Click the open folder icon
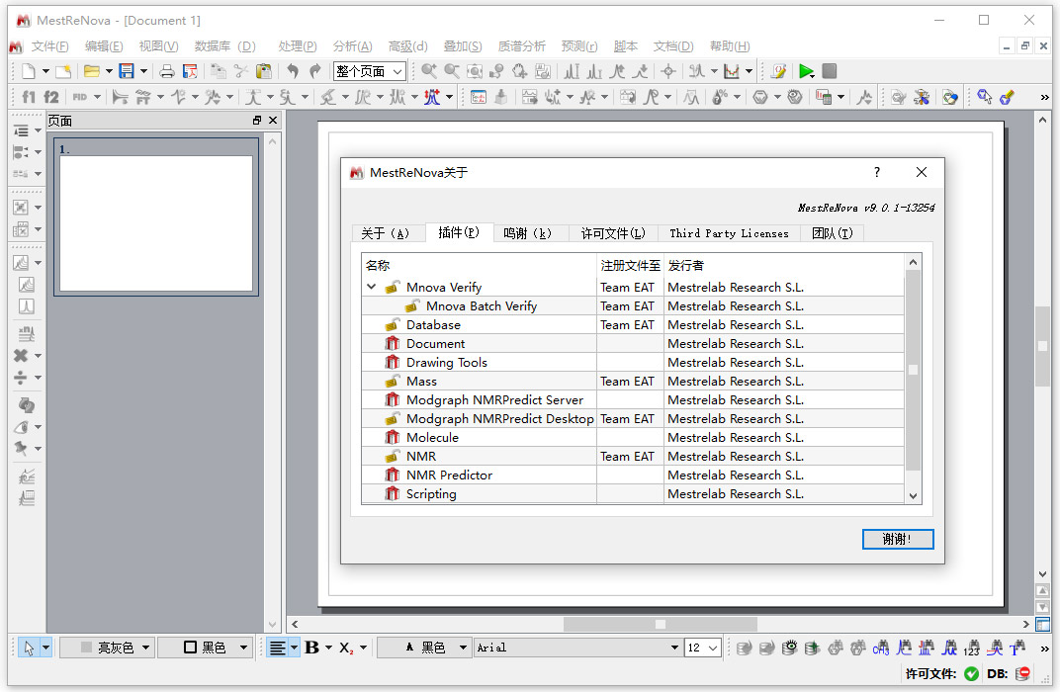The height and width of the screenshot is (692, 1060). 91,71
